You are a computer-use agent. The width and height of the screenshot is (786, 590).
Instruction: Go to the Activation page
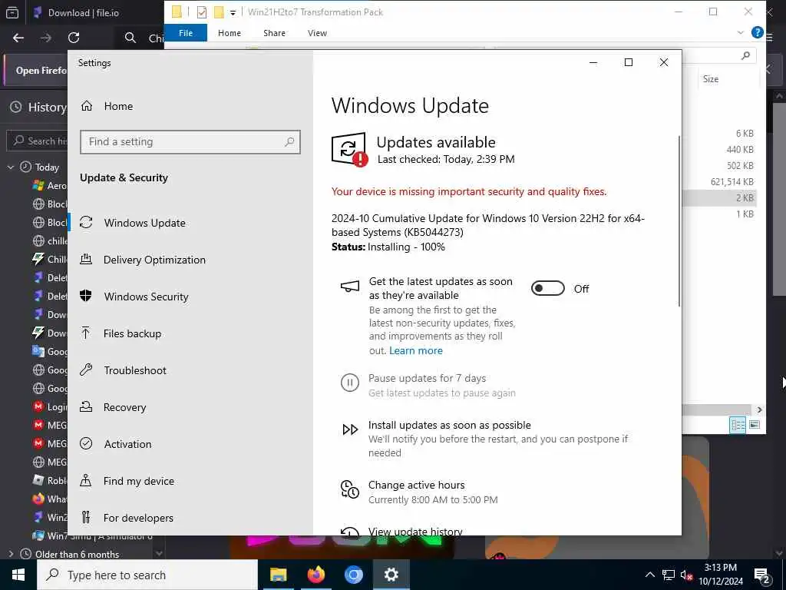pyautogui.click(x=116, y=444)
